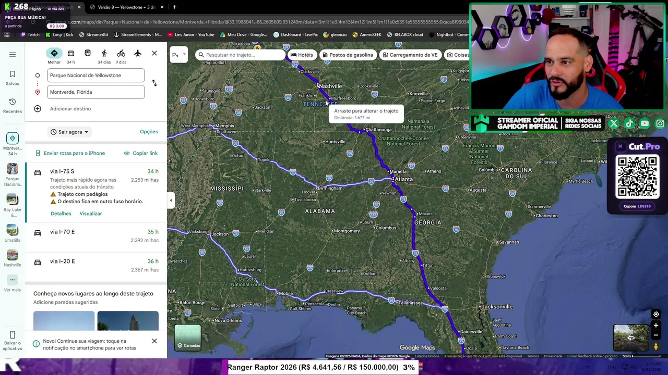Collapse the side panel with the arrow
The height and width of the screenshot is (375, 668).
coord(171,201)
